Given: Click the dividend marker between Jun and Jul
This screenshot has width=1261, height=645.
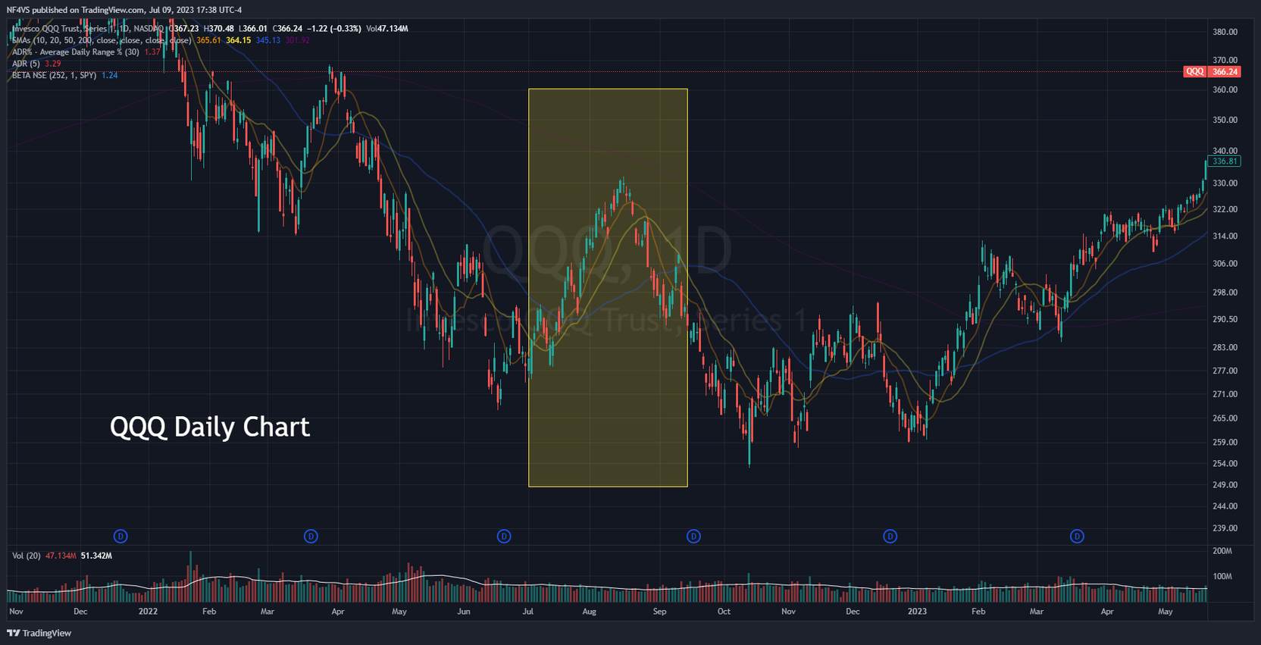Looking at the screenshot, I should [x=504, y=536].
